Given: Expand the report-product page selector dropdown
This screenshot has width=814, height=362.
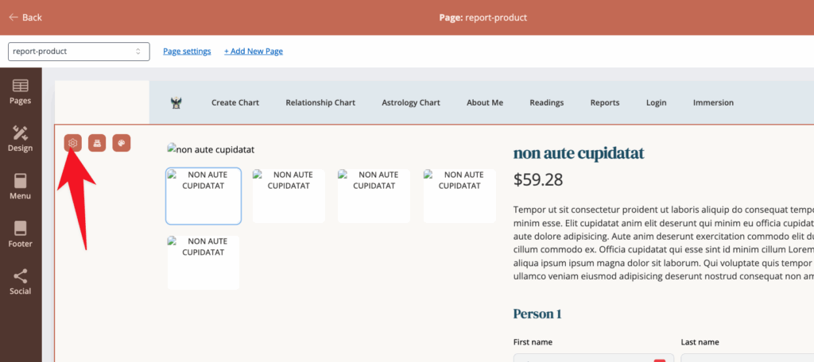Looking at the screenshot, I should point(79,52).
